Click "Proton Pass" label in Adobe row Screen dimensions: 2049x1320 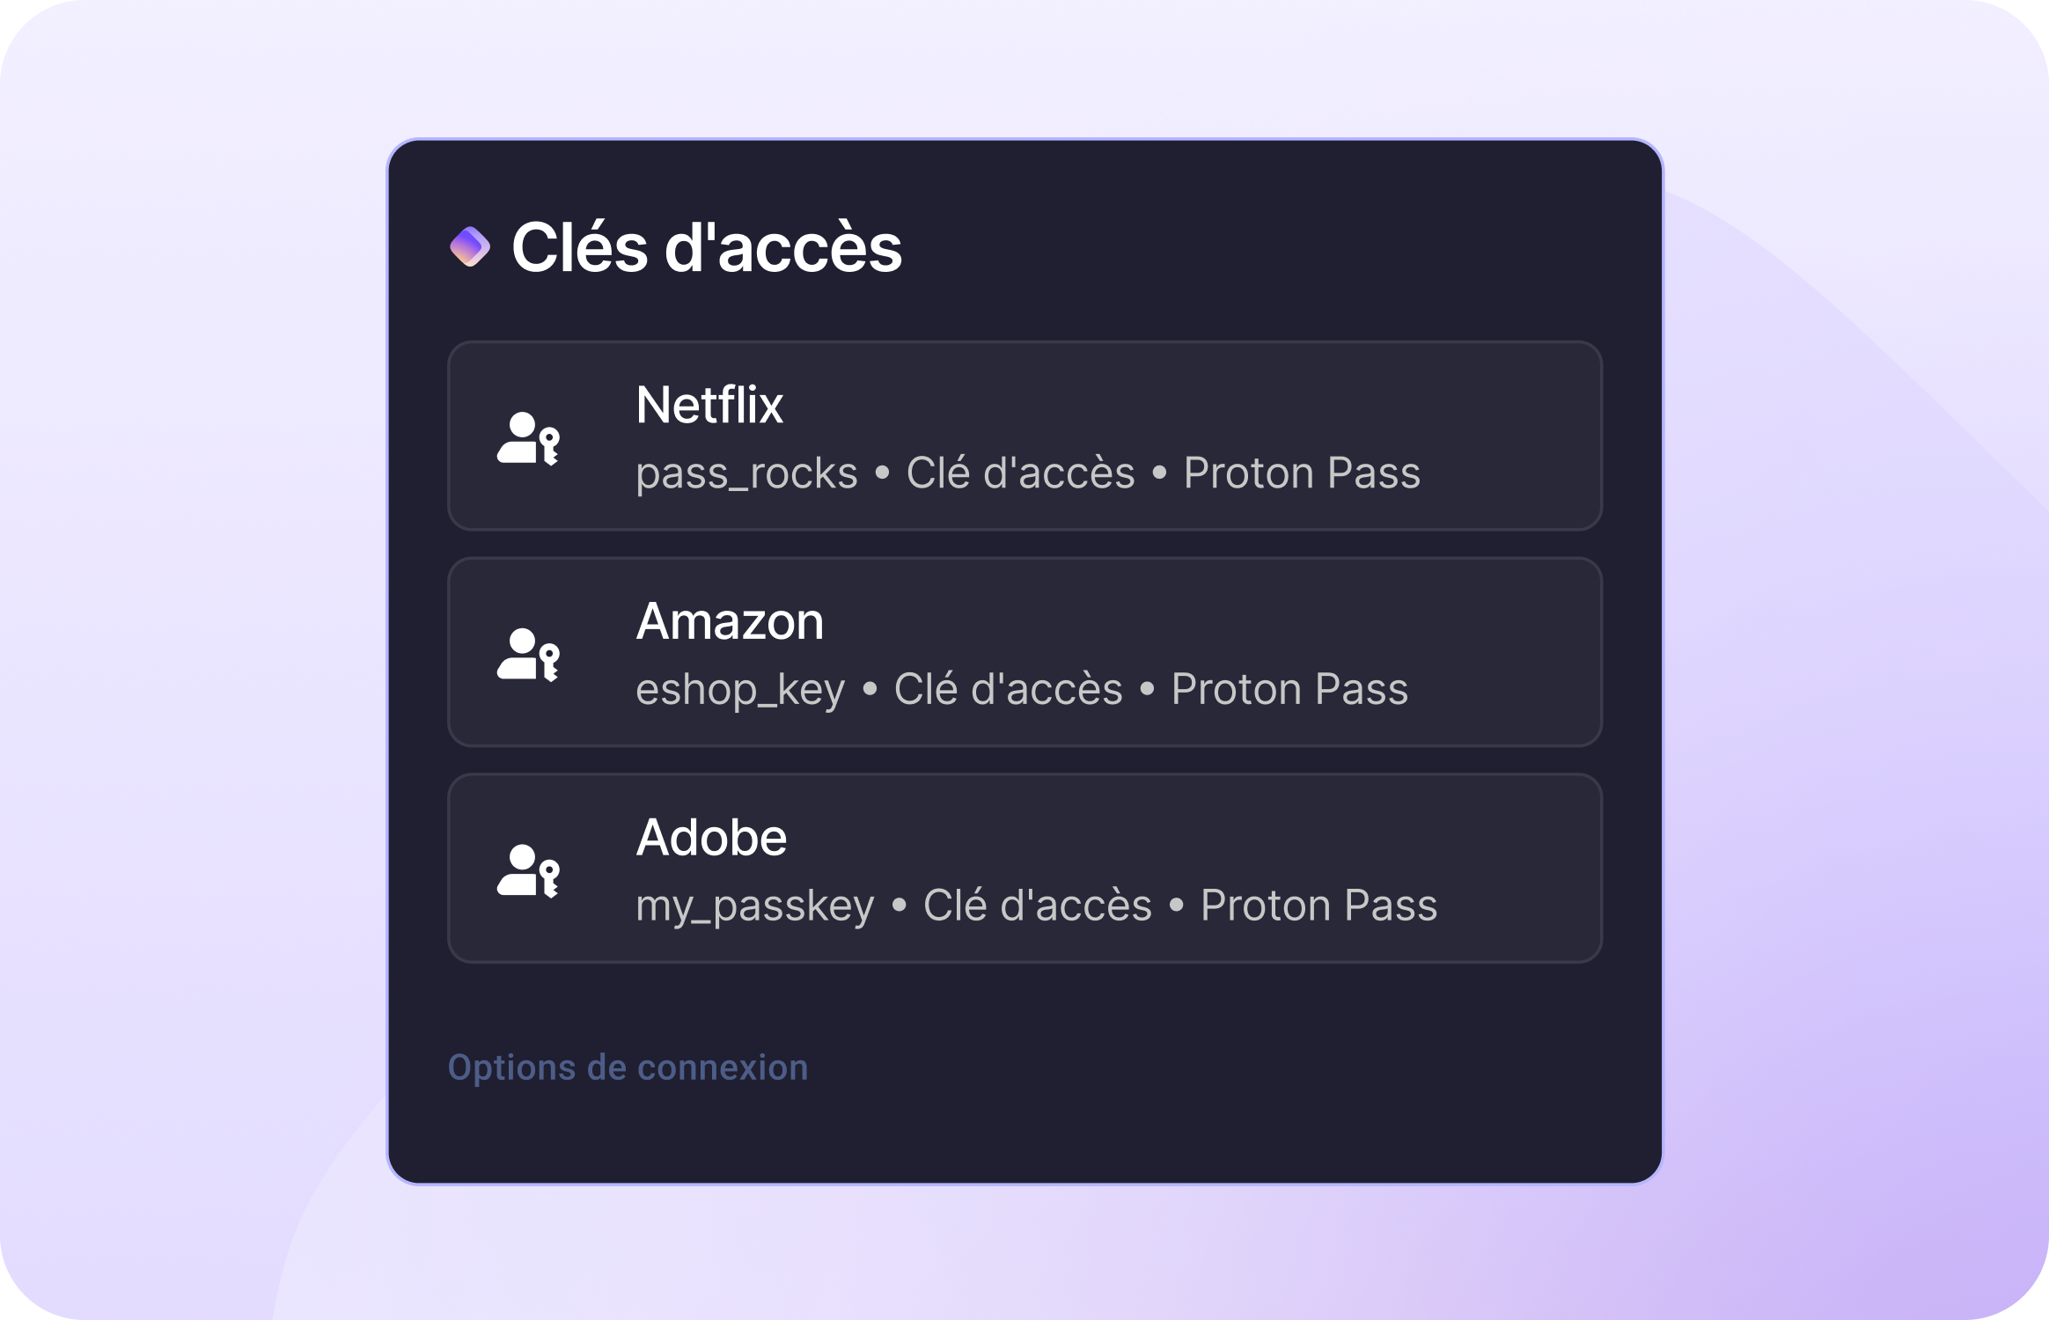point(1318,906)
